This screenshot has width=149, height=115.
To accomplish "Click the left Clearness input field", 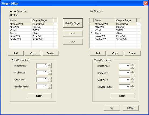I will [42, 79].
